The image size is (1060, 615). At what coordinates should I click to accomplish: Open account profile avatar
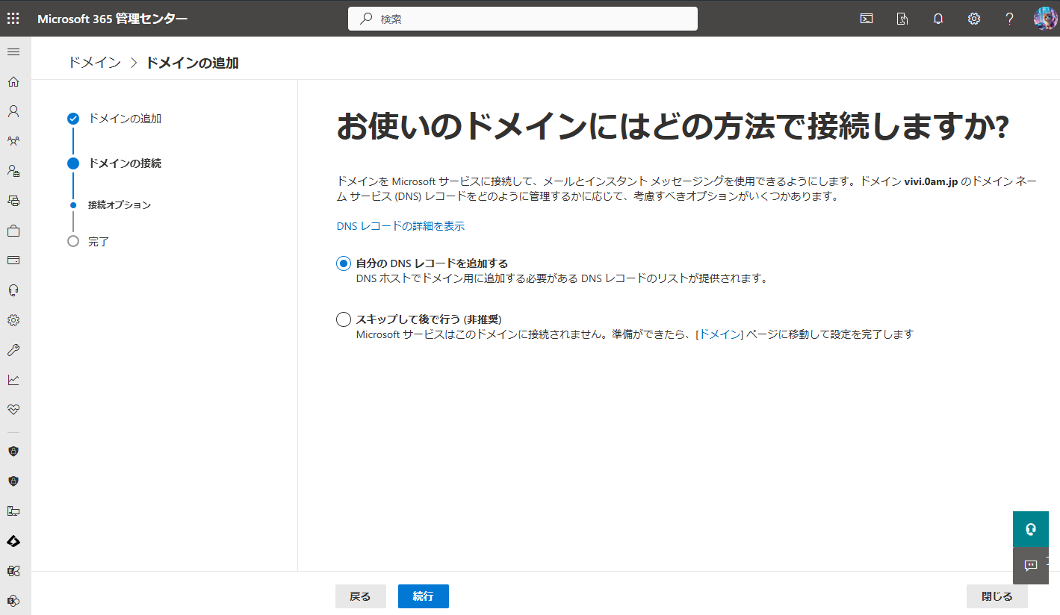(x=1045, y=19)
